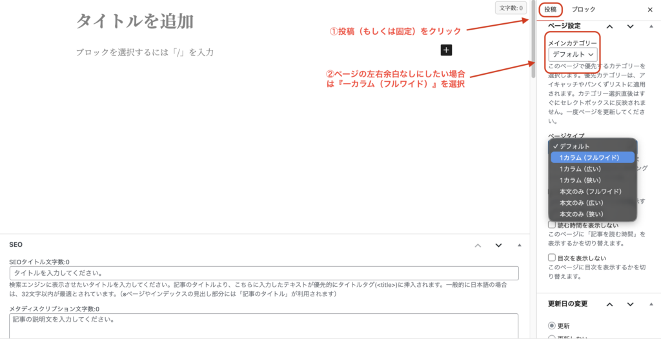
Task: Close the settings sidebar with the X
Action: pos(650,10)
